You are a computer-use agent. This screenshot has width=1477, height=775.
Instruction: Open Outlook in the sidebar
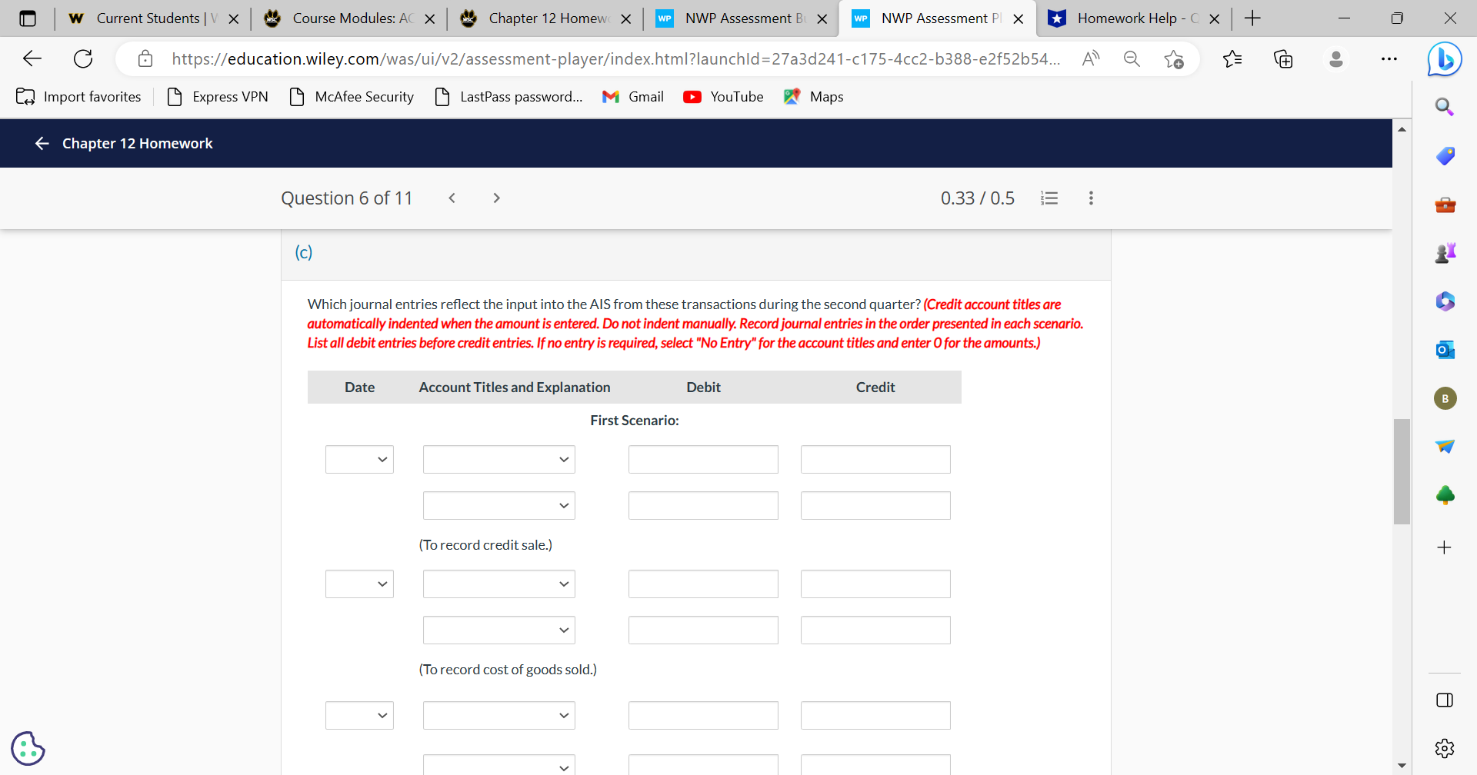coord(1445,350)
